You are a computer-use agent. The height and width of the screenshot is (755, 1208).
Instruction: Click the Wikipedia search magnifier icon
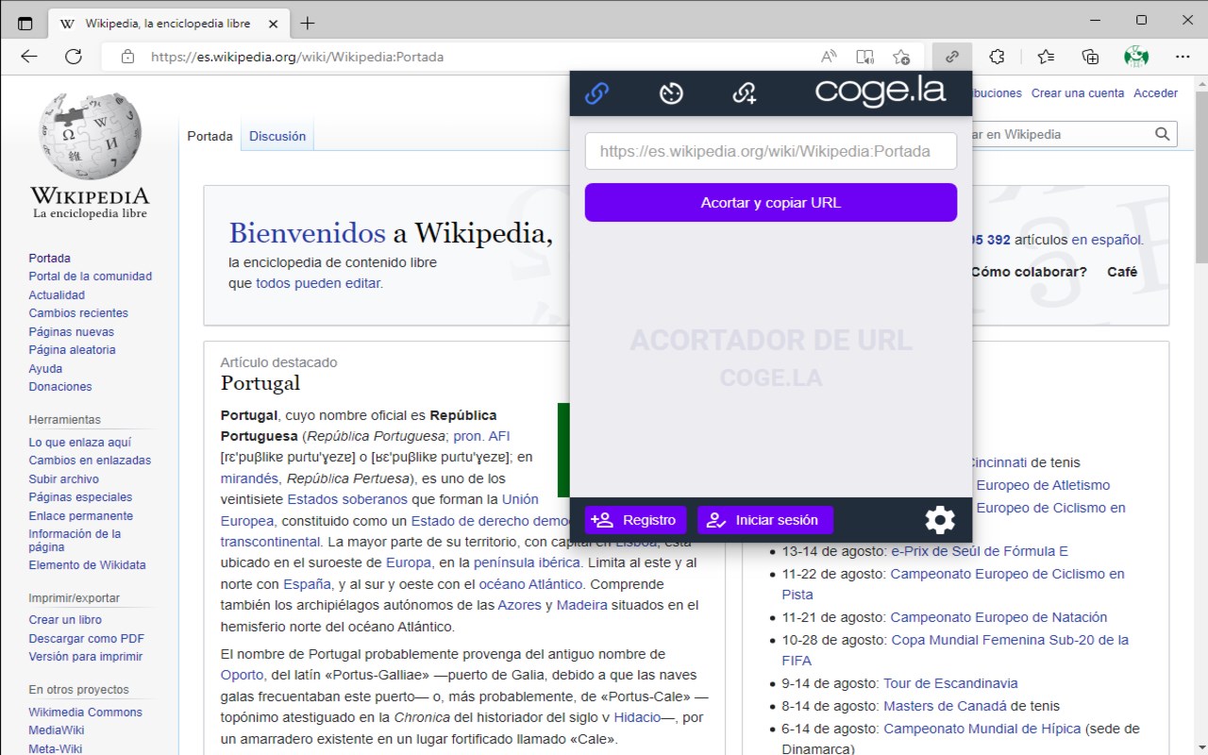1163,134
